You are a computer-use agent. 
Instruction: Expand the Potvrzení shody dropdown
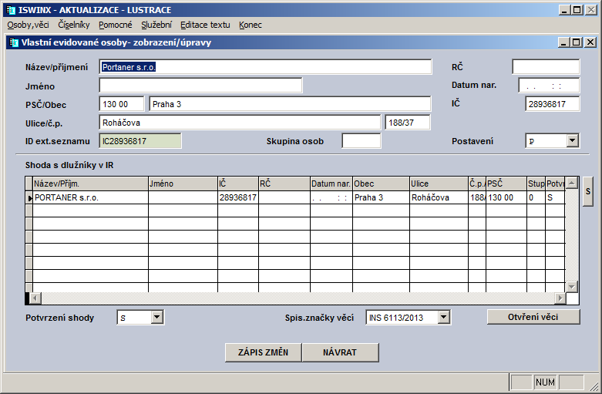click(156, 317)
